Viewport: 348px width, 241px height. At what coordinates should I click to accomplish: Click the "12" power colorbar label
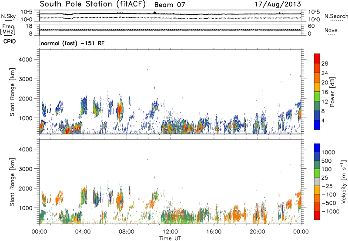pyautogui.click(x=325, y=102)
